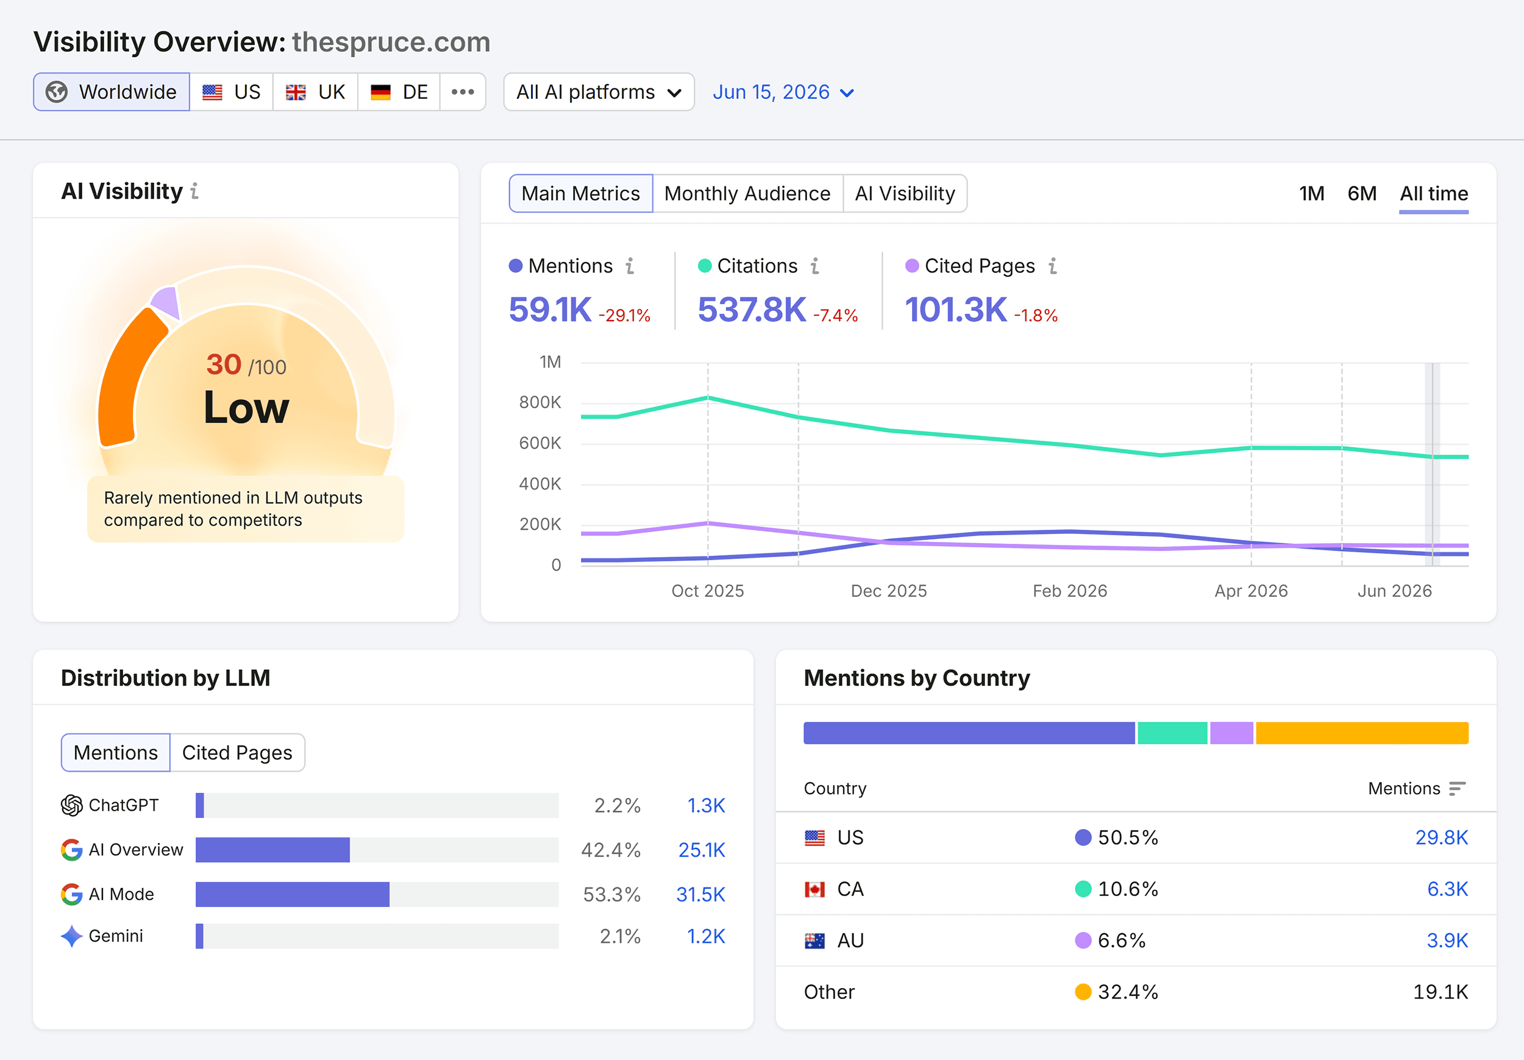1524x1060 pixels.
Task: Open the 29.8K US mentions link
Action: pyautogui.click(x=1442, y=837)
